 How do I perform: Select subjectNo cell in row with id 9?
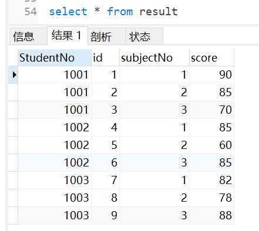click(x=154, y=215)
